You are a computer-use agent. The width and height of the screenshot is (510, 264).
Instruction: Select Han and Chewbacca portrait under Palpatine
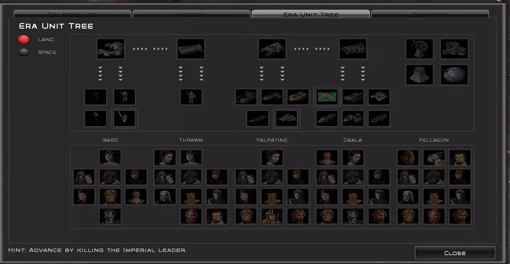pyautogui.click(x=246, y=177)
